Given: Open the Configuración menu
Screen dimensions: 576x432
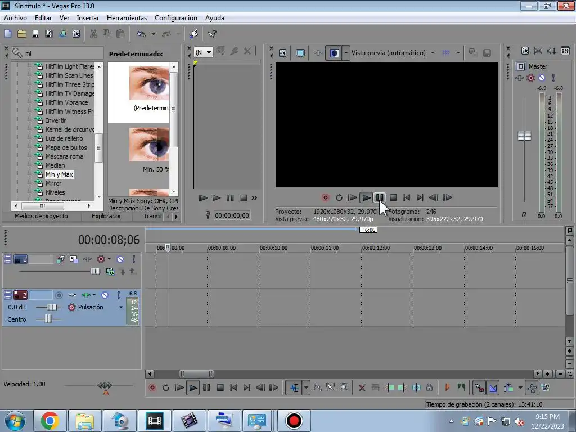Looking at the screenshot, I should point(176,17).
